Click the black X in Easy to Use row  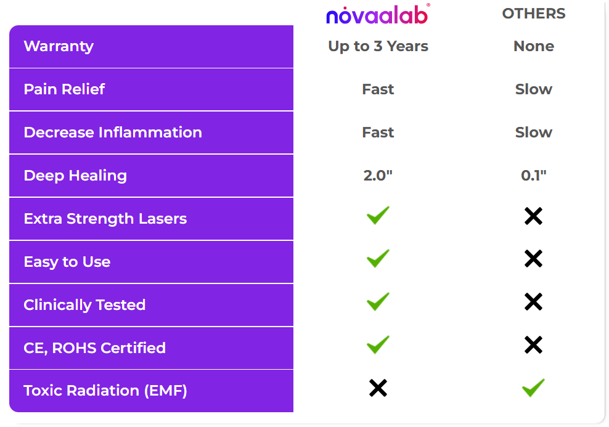click(x=533, y=259)
